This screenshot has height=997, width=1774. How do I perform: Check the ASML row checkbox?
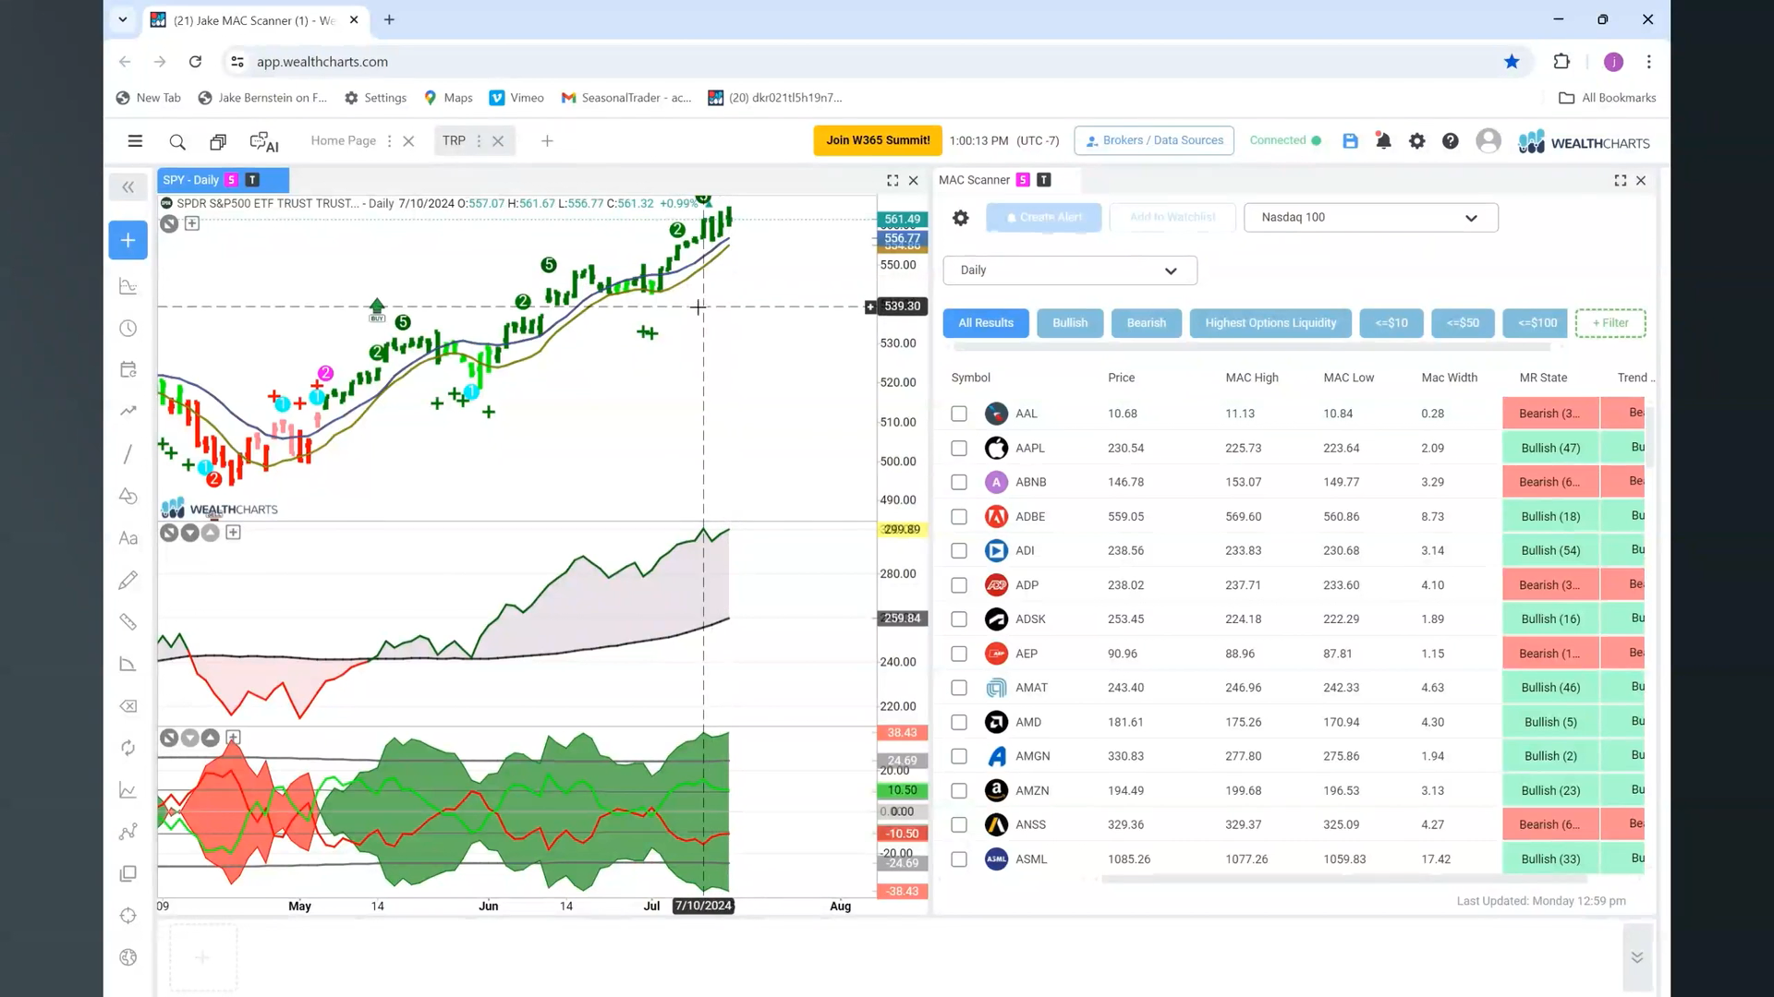(x=959, y=859)
